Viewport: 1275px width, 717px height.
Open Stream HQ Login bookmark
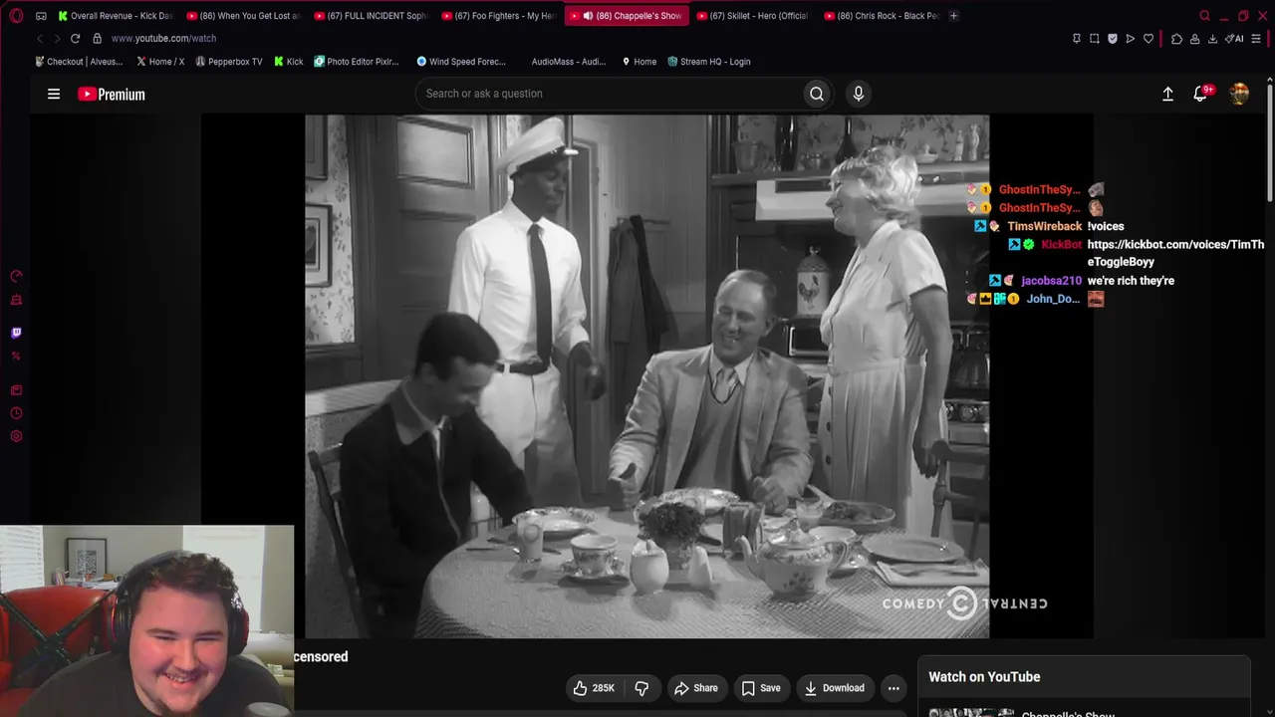tap(709, 62)
